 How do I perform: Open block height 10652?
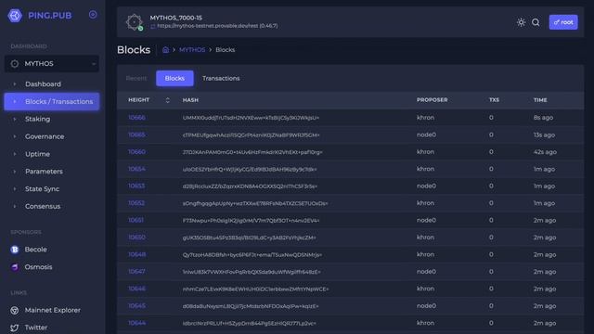(136, 203)
